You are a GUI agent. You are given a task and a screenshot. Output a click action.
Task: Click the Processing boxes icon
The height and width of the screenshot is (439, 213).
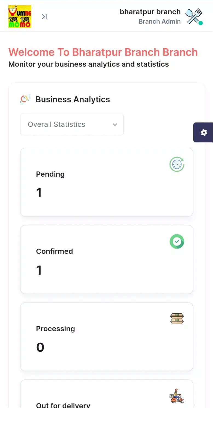tap(177, 319)
